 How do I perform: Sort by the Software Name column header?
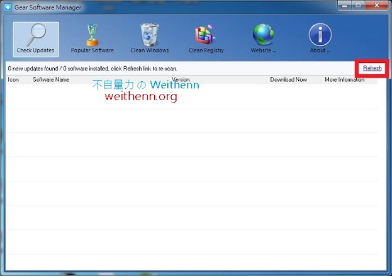click(51, 79)
